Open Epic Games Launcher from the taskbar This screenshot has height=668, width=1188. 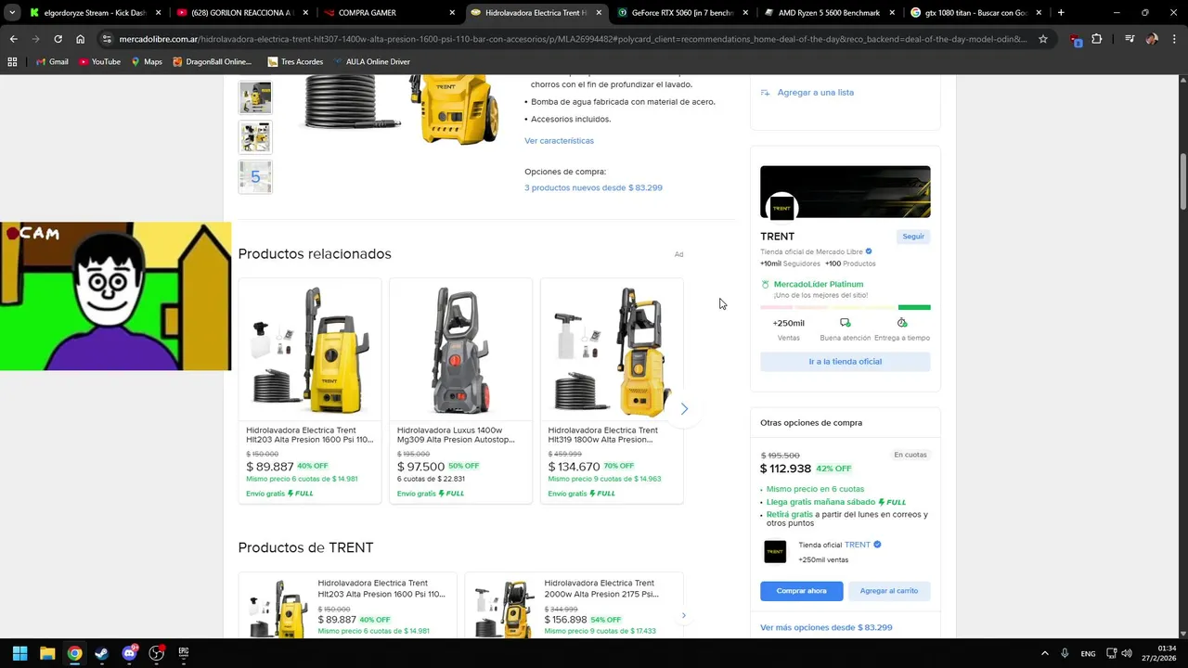tap(184, 653)
